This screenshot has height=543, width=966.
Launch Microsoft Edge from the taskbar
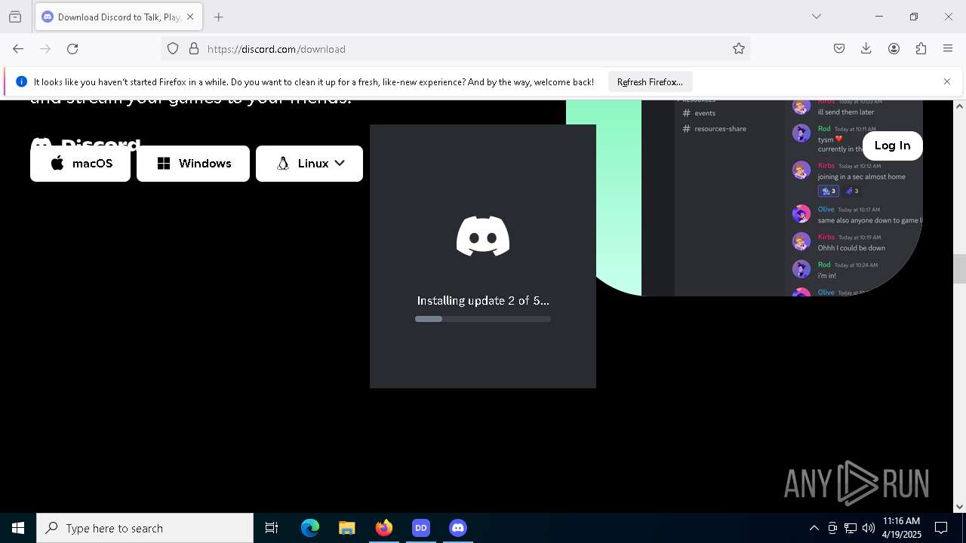[310, 528]
